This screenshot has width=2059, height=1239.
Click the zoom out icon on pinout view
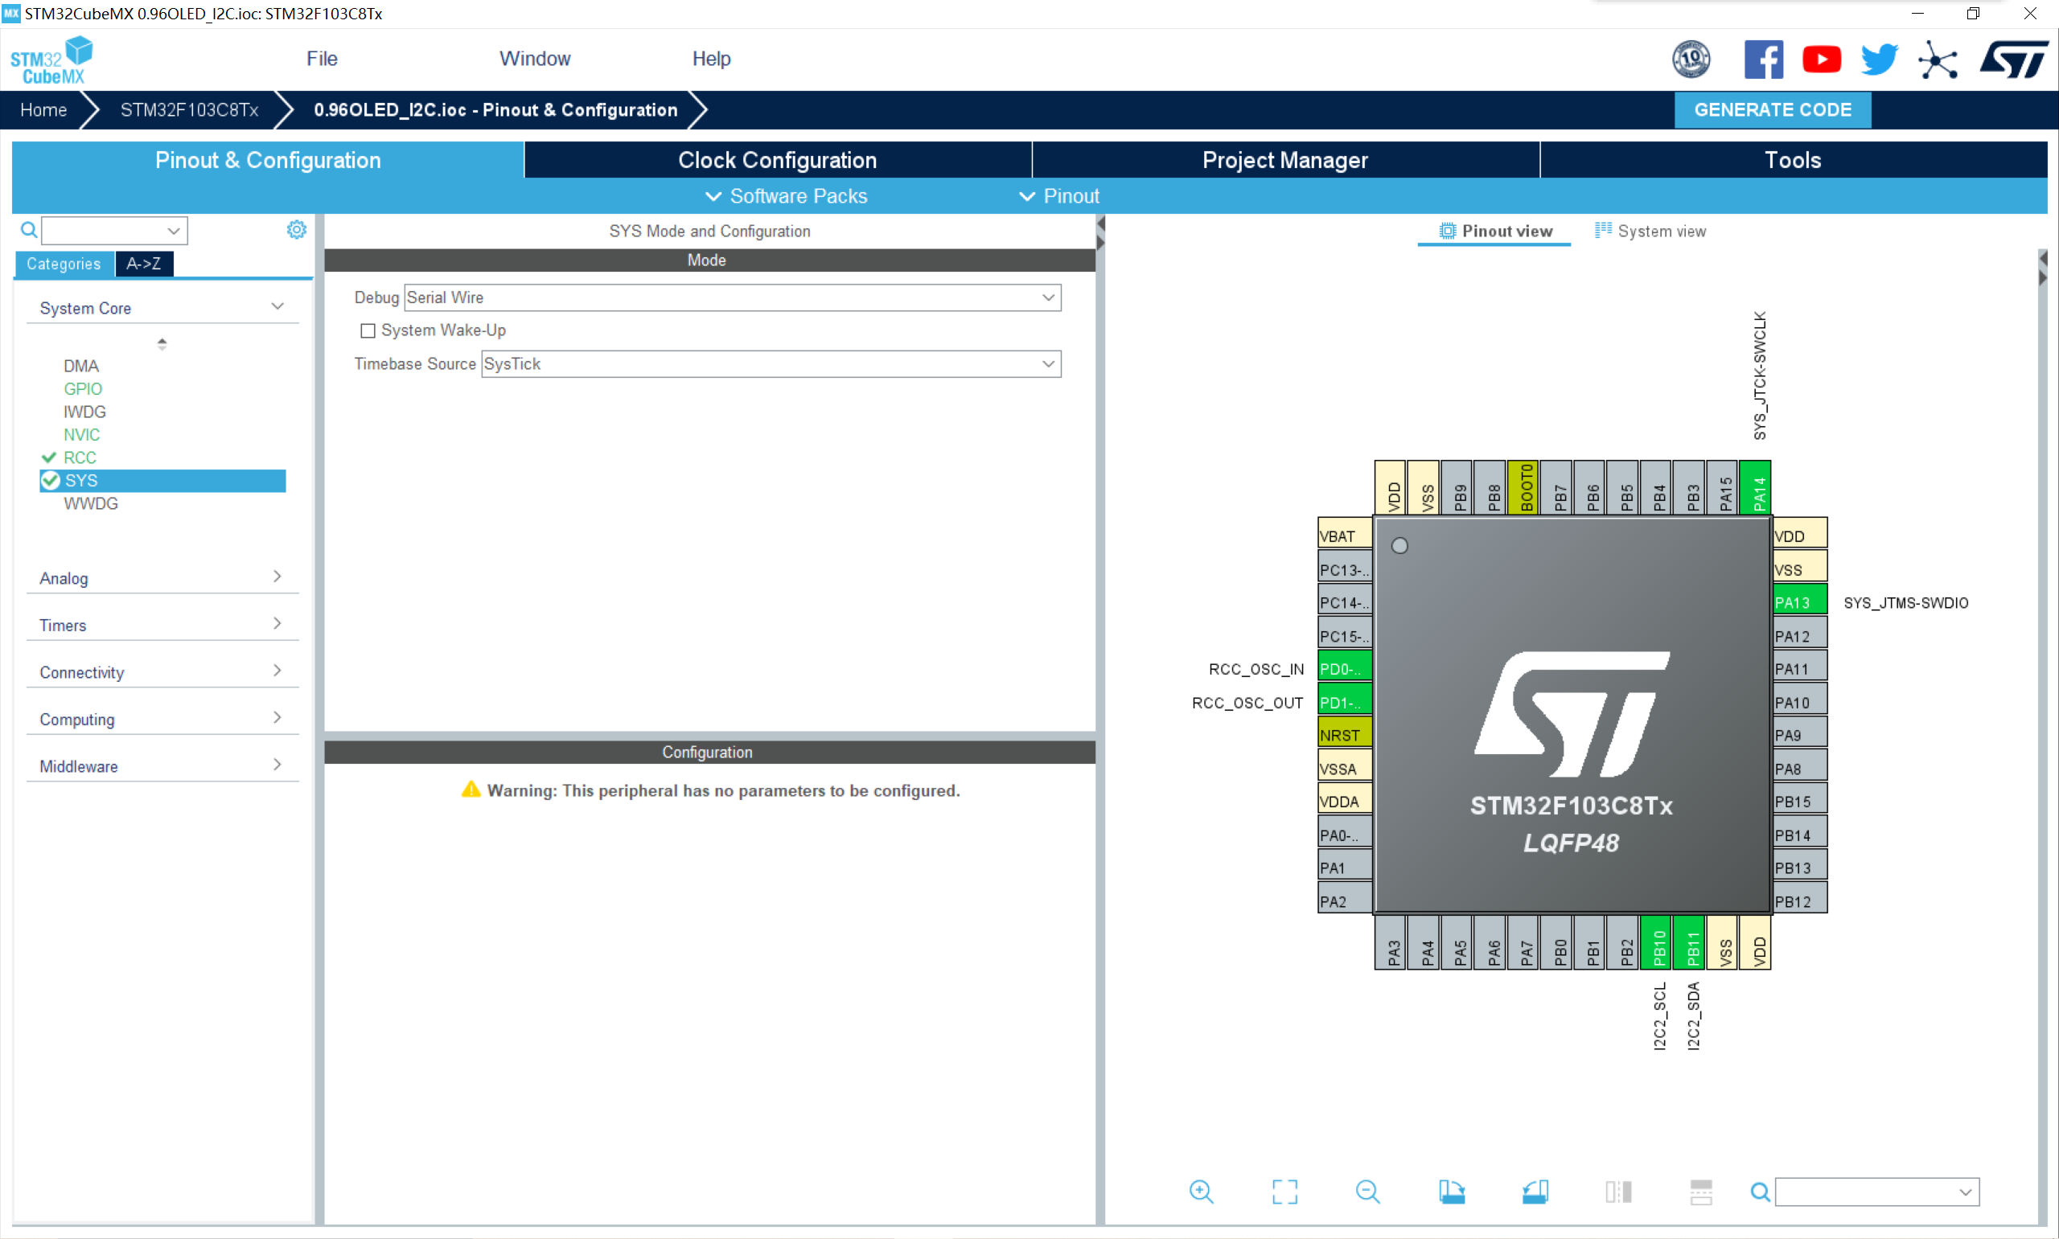[x=1367, y=1192]
